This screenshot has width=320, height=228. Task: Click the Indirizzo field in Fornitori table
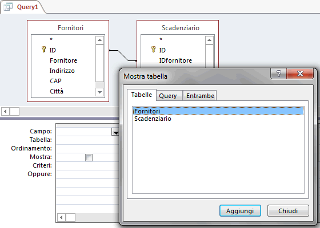tap(62, 71)
